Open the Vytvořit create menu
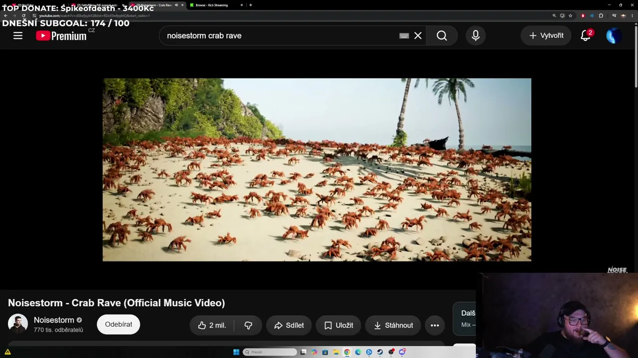 tap(546, 35)
